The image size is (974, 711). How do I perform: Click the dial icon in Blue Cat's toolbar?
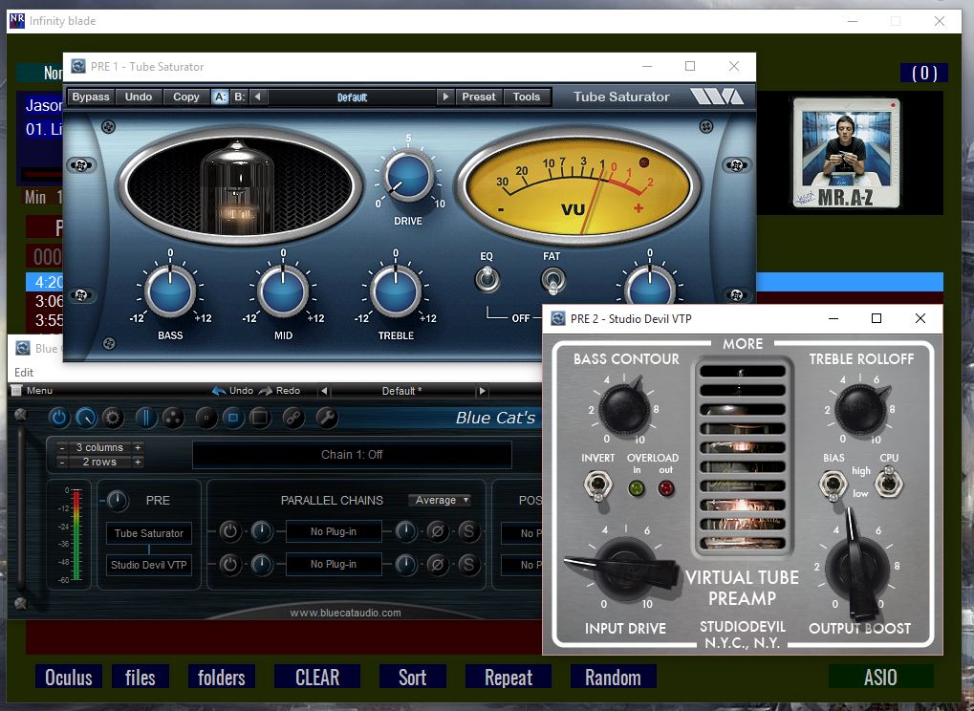86,418
